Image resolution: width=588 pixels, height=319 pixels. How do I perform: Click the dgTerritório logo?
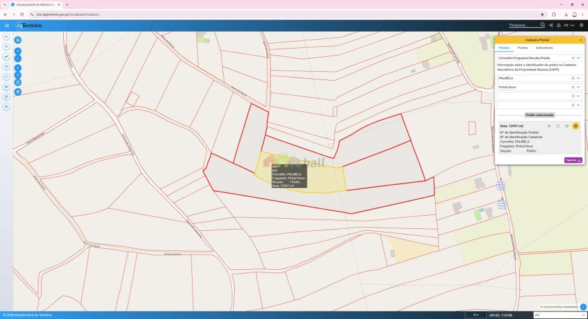[29, 25]
